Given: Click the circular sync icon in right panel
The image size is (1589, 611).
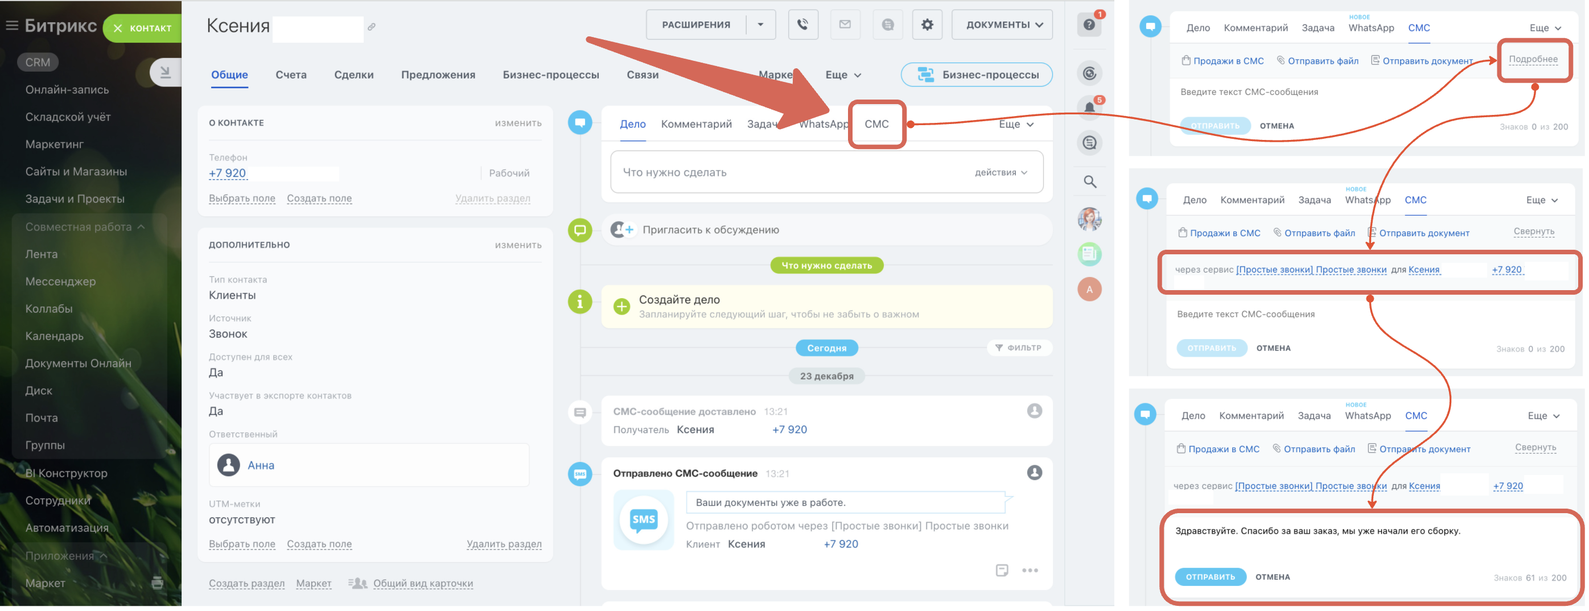Looking at the screenshot, I should pyautogui.click(x=1090, y=74).
